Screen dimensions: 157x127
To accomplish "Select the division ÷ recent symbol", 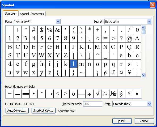I will tap(90, 94).
